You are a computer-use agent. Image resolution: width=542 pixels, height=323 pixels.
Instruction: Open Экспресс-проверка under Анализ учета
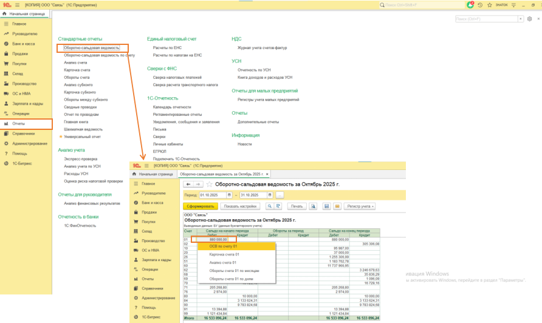tap(81, 159)
